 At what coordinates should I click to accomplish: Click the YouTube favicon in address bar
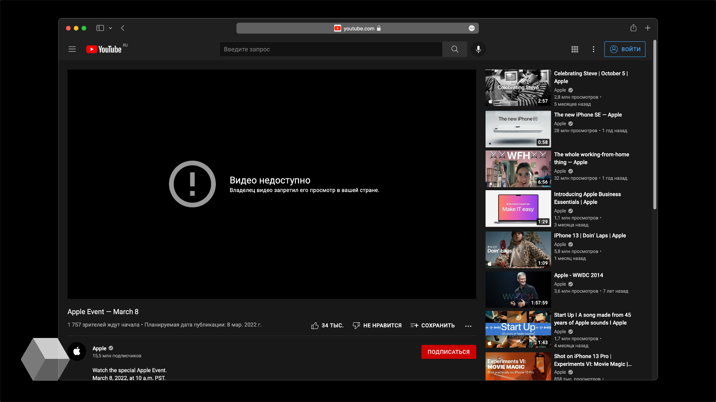[x=337, y=28]
